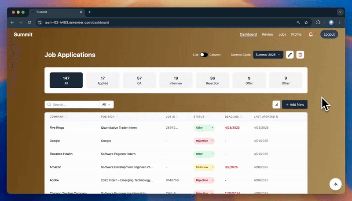Click the notification bell icon
Viewport: 352px width, 201px height.
click(311, 34)
